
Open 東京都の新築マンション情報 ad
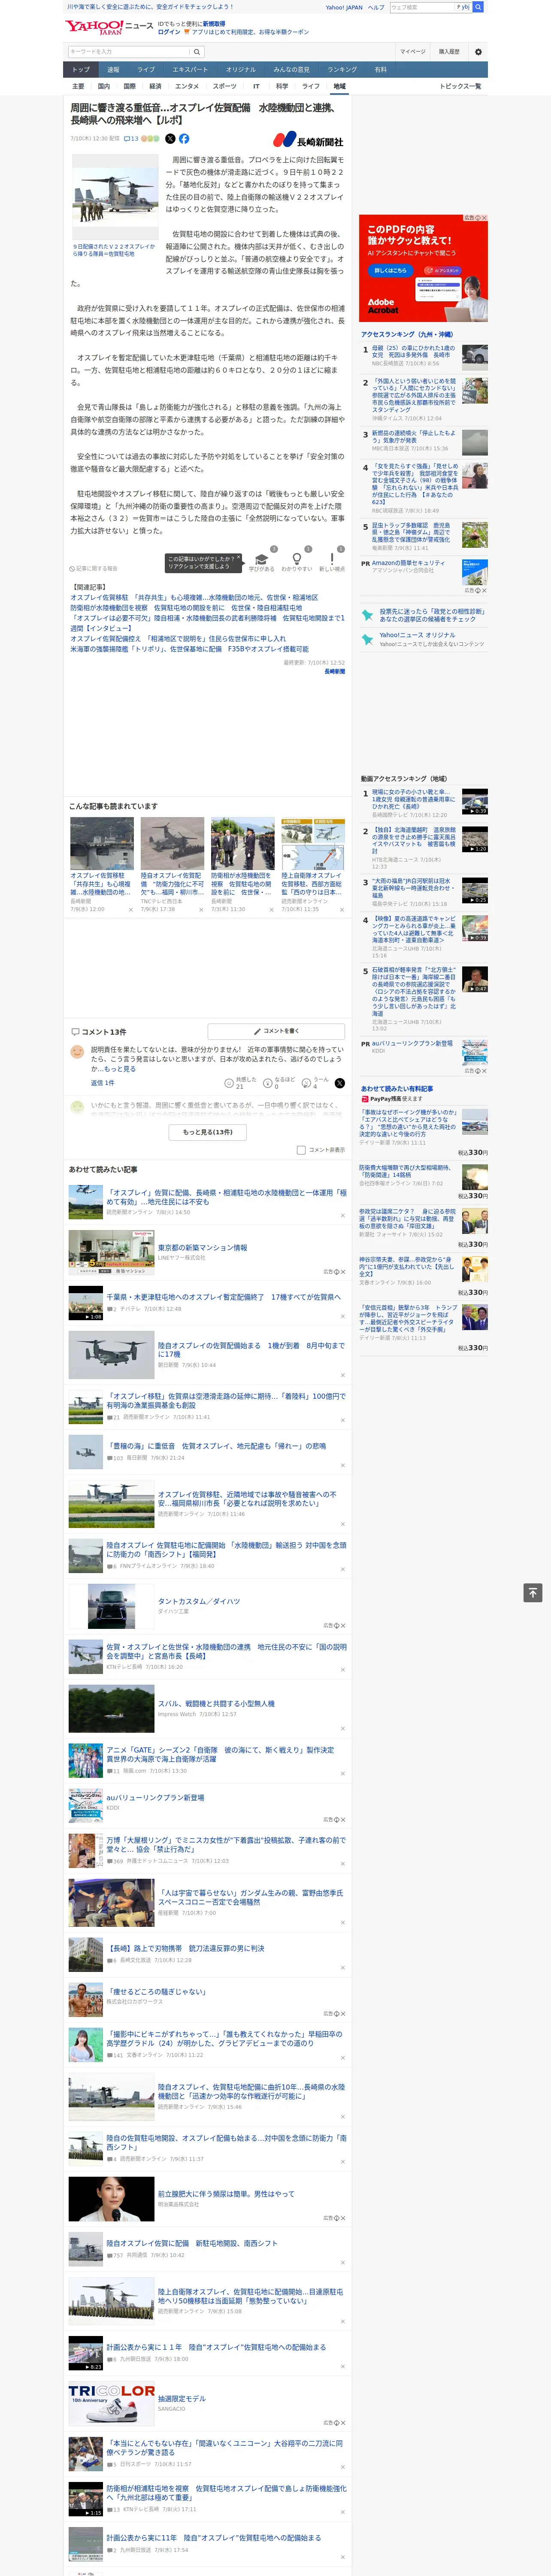[x=202, y=1248]
